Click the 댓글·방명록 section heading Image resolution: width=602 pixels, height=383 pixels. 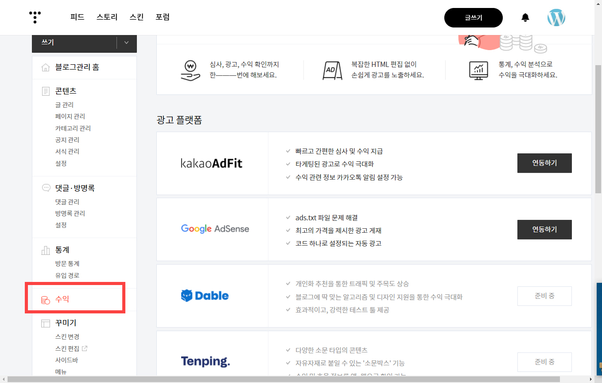[x=75, y=188]
